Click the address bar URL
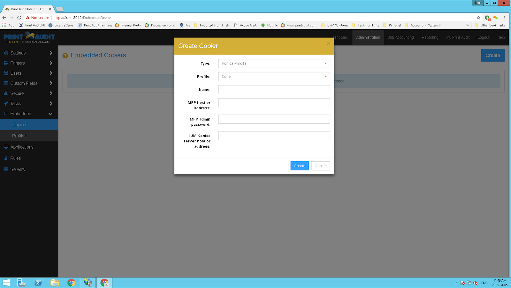 [x=82, y=18]
